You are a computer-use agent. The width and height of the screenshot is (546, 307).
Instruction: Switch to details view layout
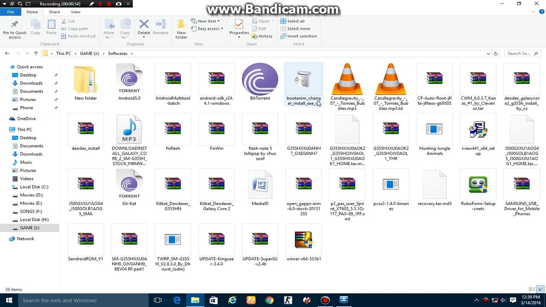click(x=532, y=290)
